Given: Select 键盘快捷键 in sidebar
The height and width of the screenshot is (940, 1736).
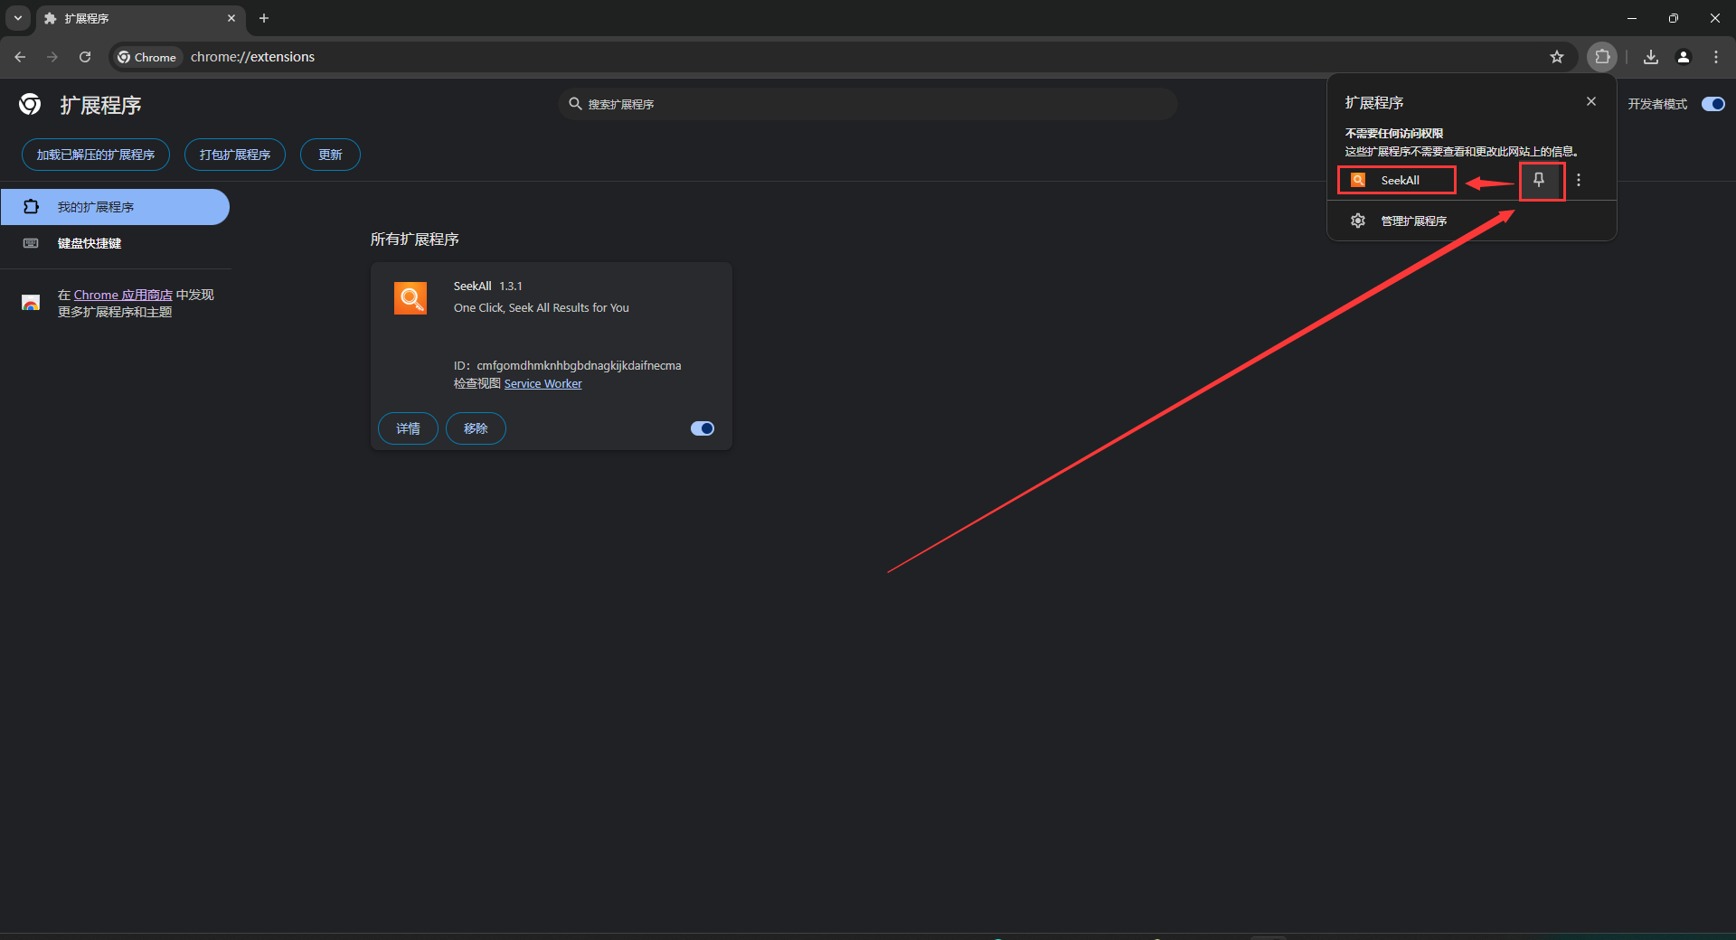Looking at the screenshot, I should point(115,243).
